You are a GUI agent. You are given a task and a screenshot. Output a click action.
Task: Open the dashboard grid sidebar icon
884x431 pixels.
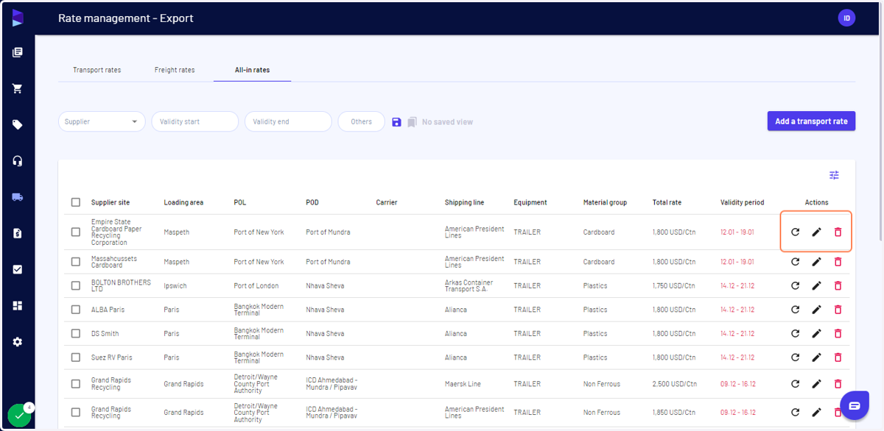pos(18,305)
